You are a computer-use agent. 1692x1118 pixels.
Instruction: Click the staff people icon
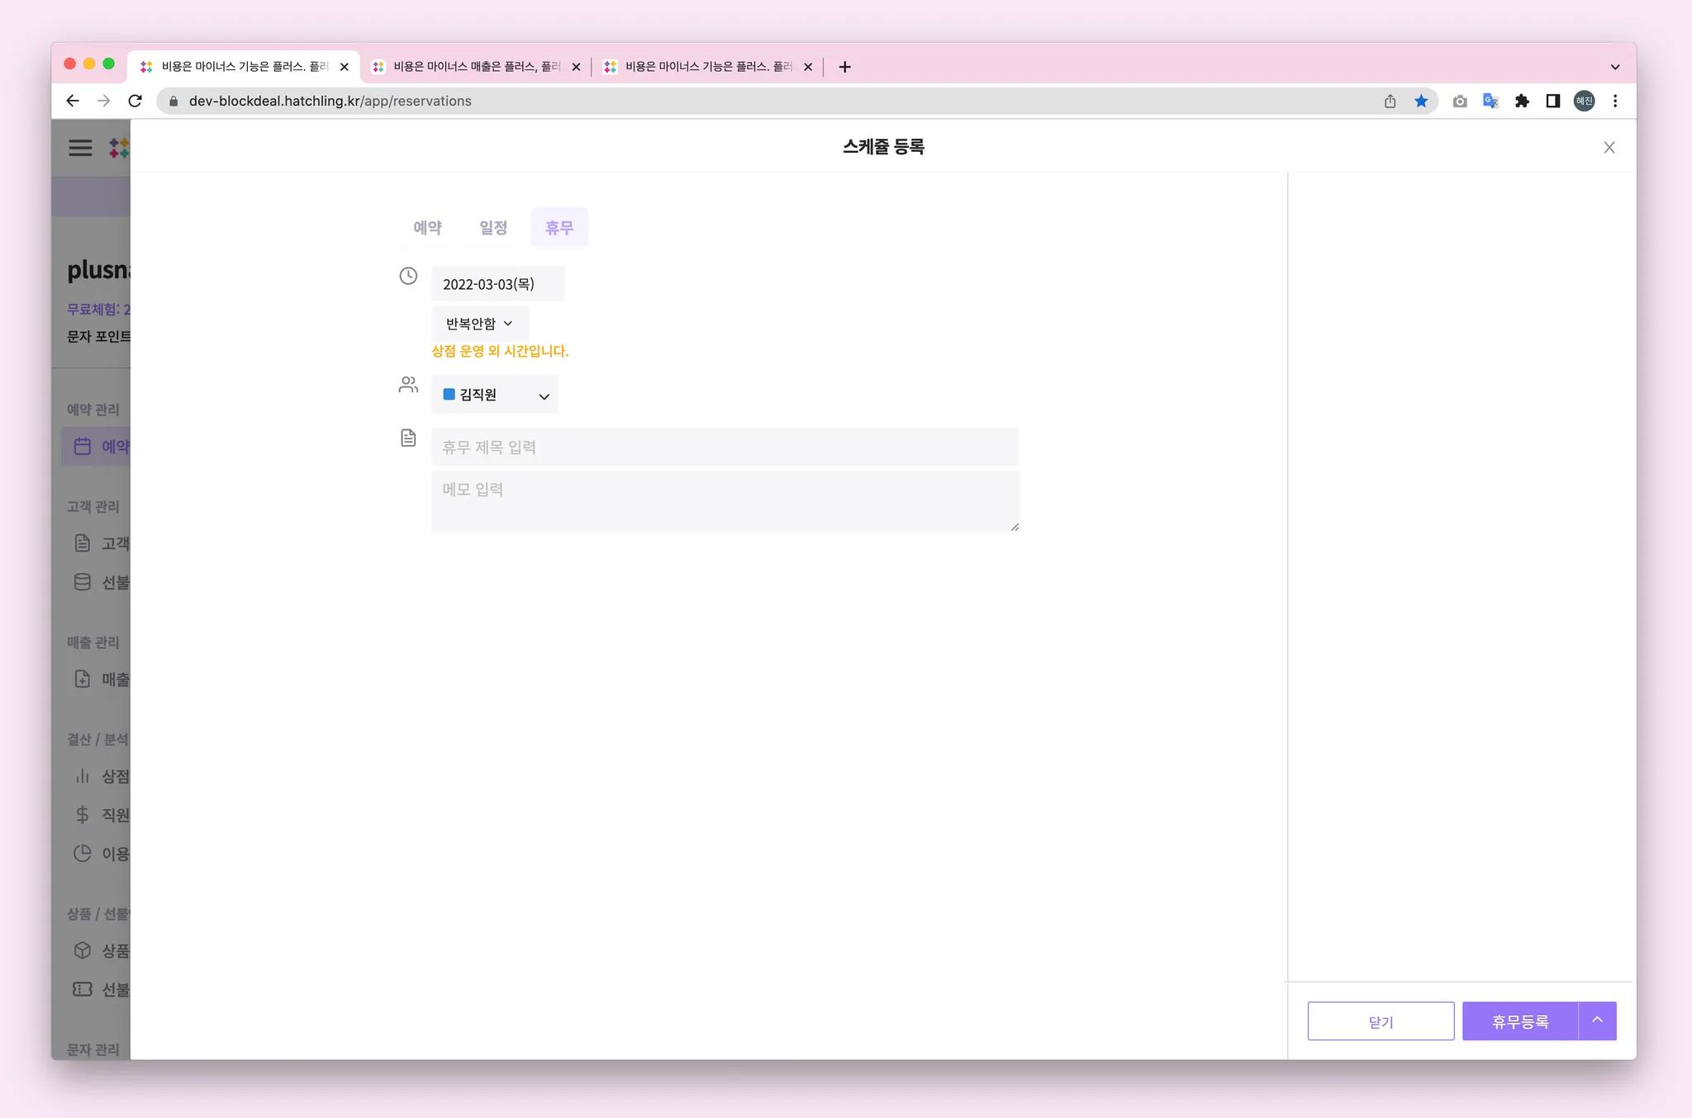click(408, 385)
